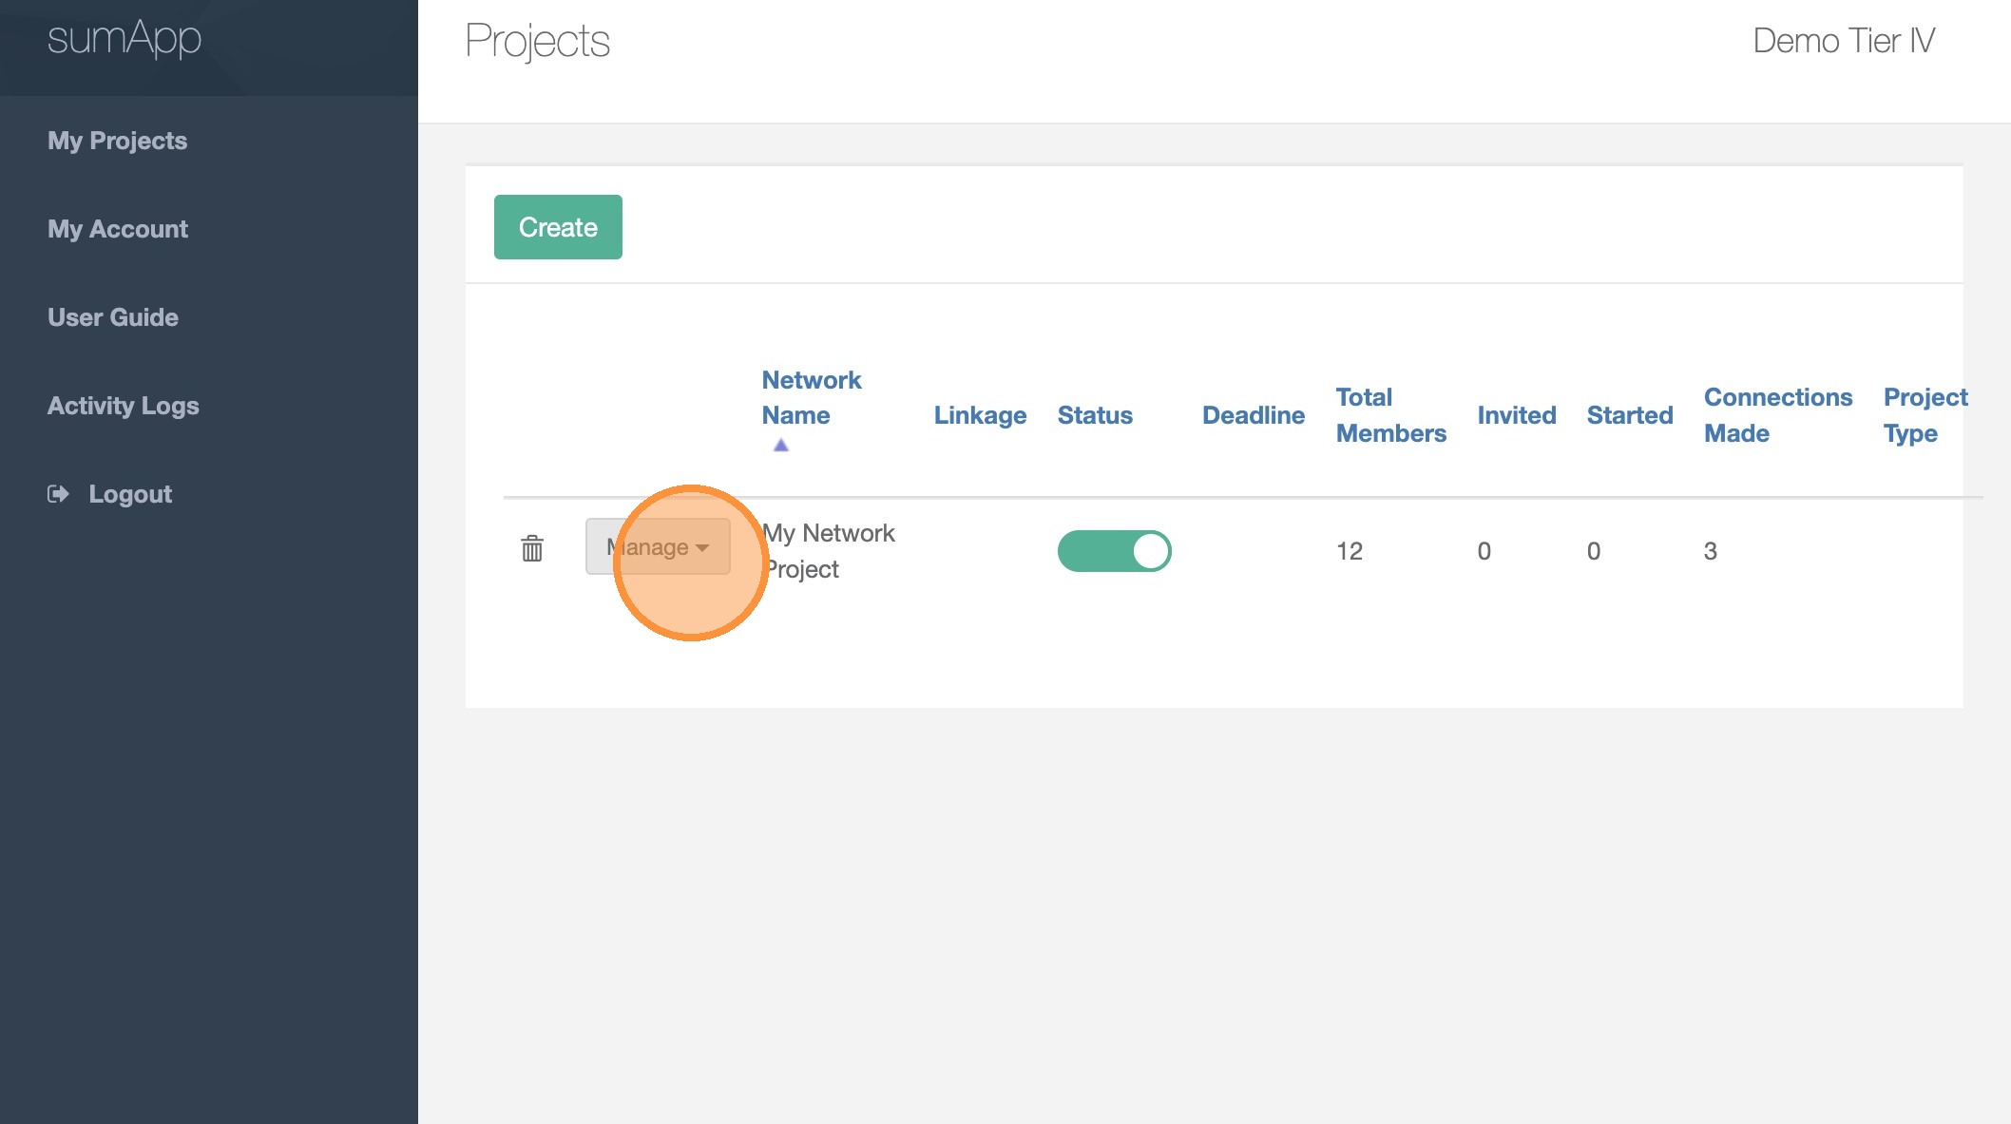Image resolution: width=2011 pixels, height=1124 pixels.
Task: Click the Logout arrow icon
Action: tap(58, 494)
